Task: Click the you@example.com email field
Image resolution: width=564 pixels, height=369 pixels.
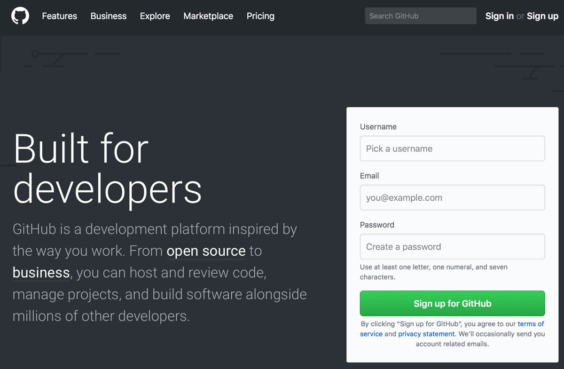Action: coord(452,197)
